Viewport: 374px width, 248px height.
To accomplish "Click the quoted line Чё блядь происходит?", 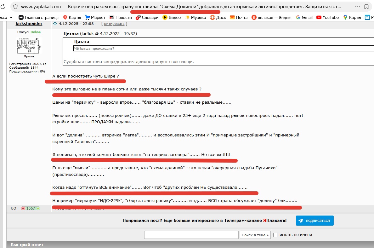I will pyautogui.click(x=94, y=49).
